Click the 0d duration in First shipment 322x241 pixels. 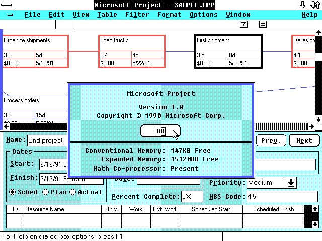[x=232, y=55]
